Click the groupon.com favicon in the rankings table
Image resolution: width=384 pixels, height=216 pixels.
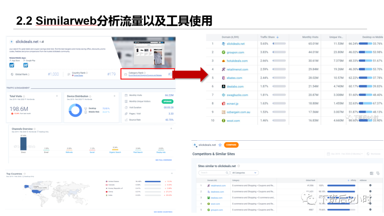[224, 52]
